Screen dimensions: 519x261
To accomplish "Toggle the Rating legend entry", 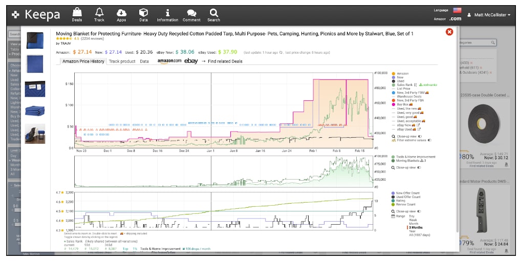I will 399,201.
